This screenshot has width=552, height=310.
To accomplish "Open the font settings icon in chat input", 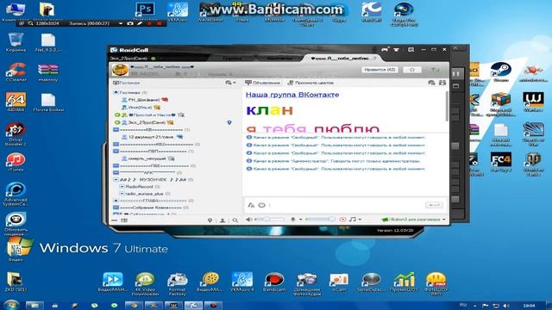I will click(x=251, y=205).
